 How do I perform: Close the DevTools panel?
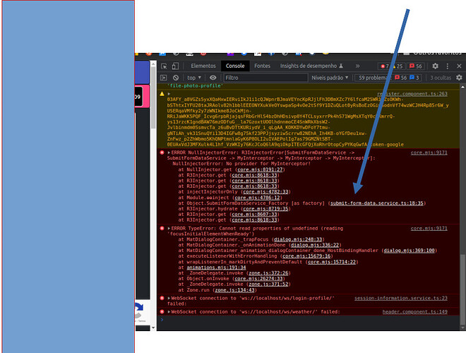tap(459, 66)
